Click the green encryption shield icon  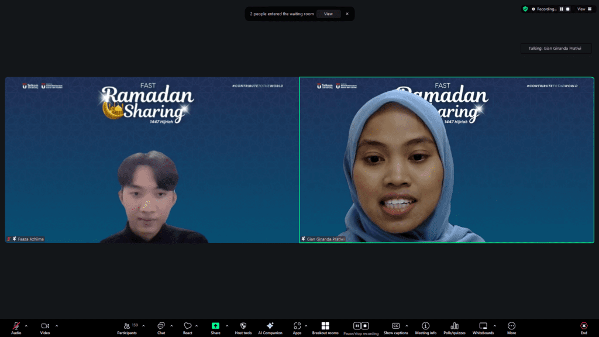525,9
